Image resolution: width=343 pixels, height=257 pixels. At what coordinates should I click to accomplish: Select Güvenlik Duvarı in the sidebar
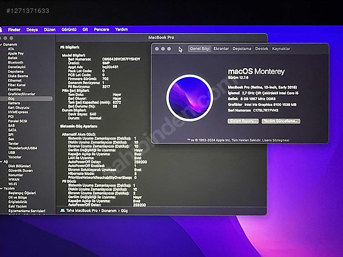pyautogui.click(x=20, y=171)
